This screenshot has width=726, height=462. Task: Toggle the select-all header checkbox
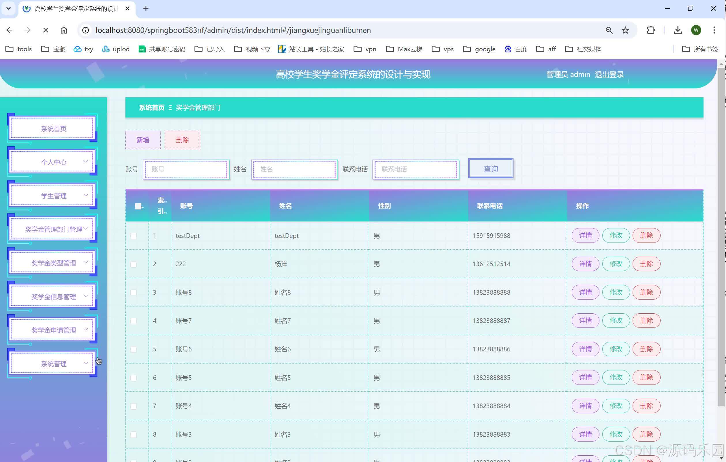(x=138, y=206)
